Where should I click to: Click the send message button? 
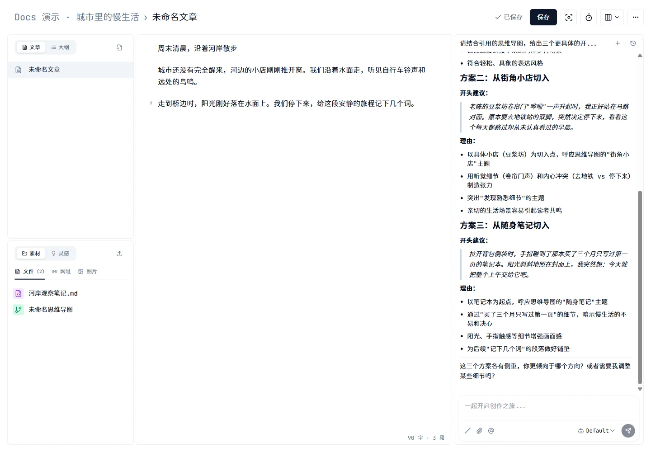click(628, 431)
